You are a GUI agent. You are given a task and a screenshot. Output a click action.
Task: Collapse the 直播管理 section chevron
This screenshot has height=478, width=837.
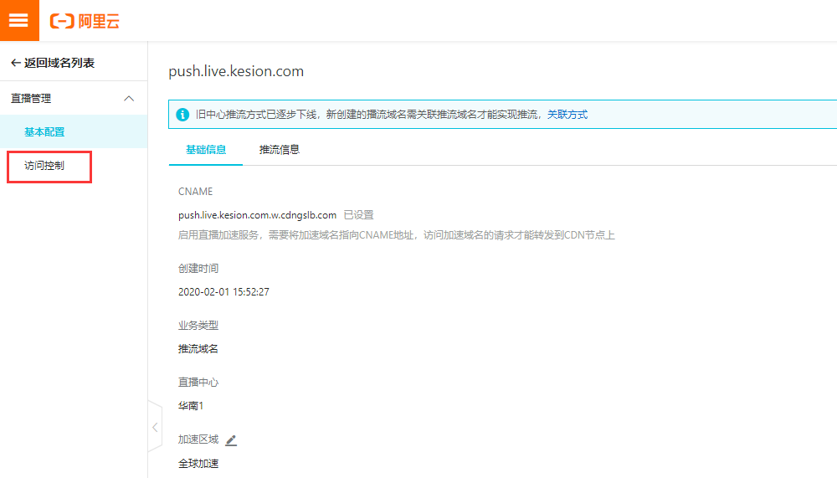pyautogui.click(x=129, y=99)
